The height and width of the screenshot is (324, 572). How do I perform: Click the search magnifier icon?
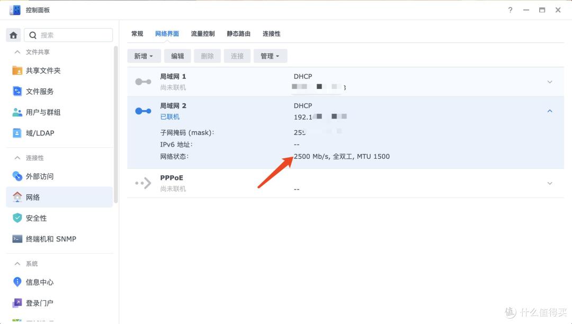(x=33, y=35)
